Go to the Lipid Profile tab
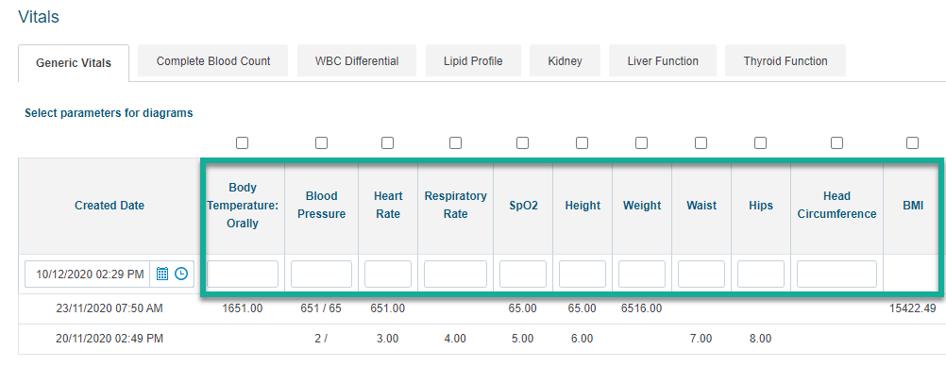This screenshot has height=366, width=946. tap(473, 61)
